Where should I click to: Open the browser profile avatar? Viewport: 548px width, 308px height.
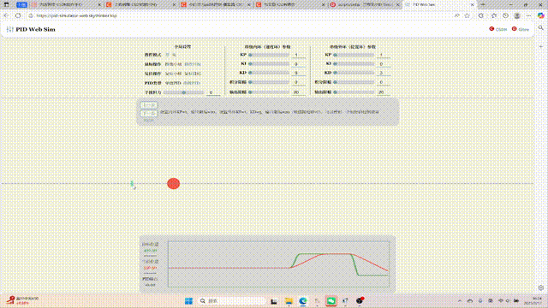517,15
